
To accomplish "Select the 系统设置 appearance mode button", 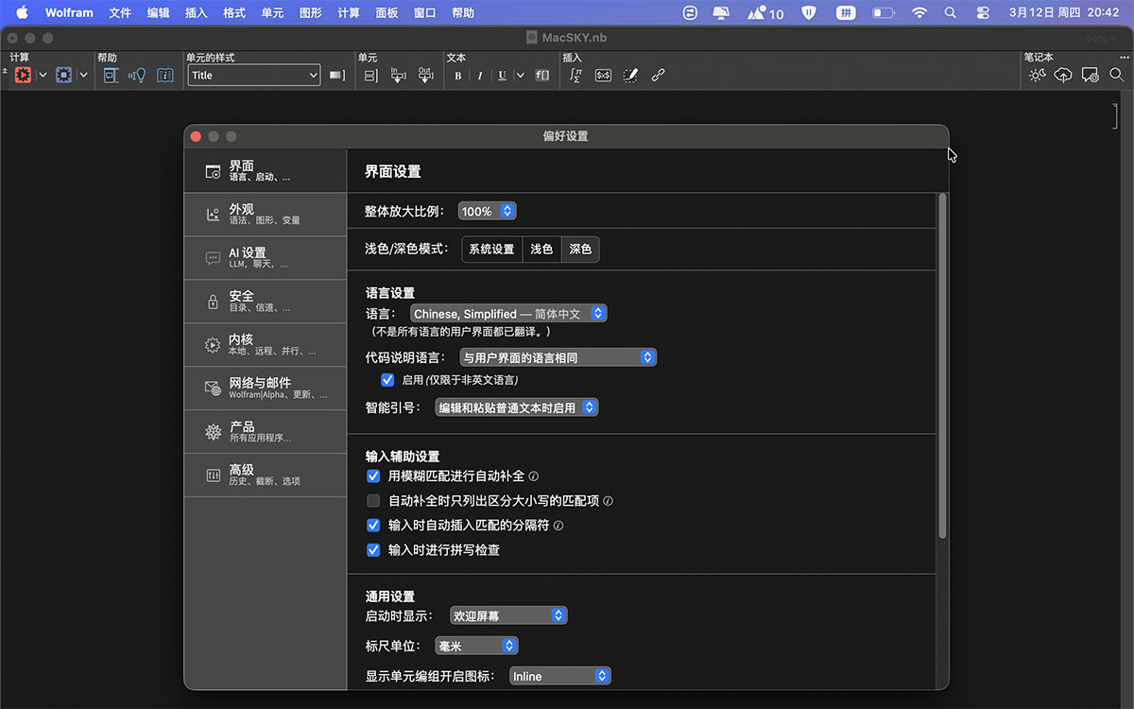I will [x=491, y=250].
